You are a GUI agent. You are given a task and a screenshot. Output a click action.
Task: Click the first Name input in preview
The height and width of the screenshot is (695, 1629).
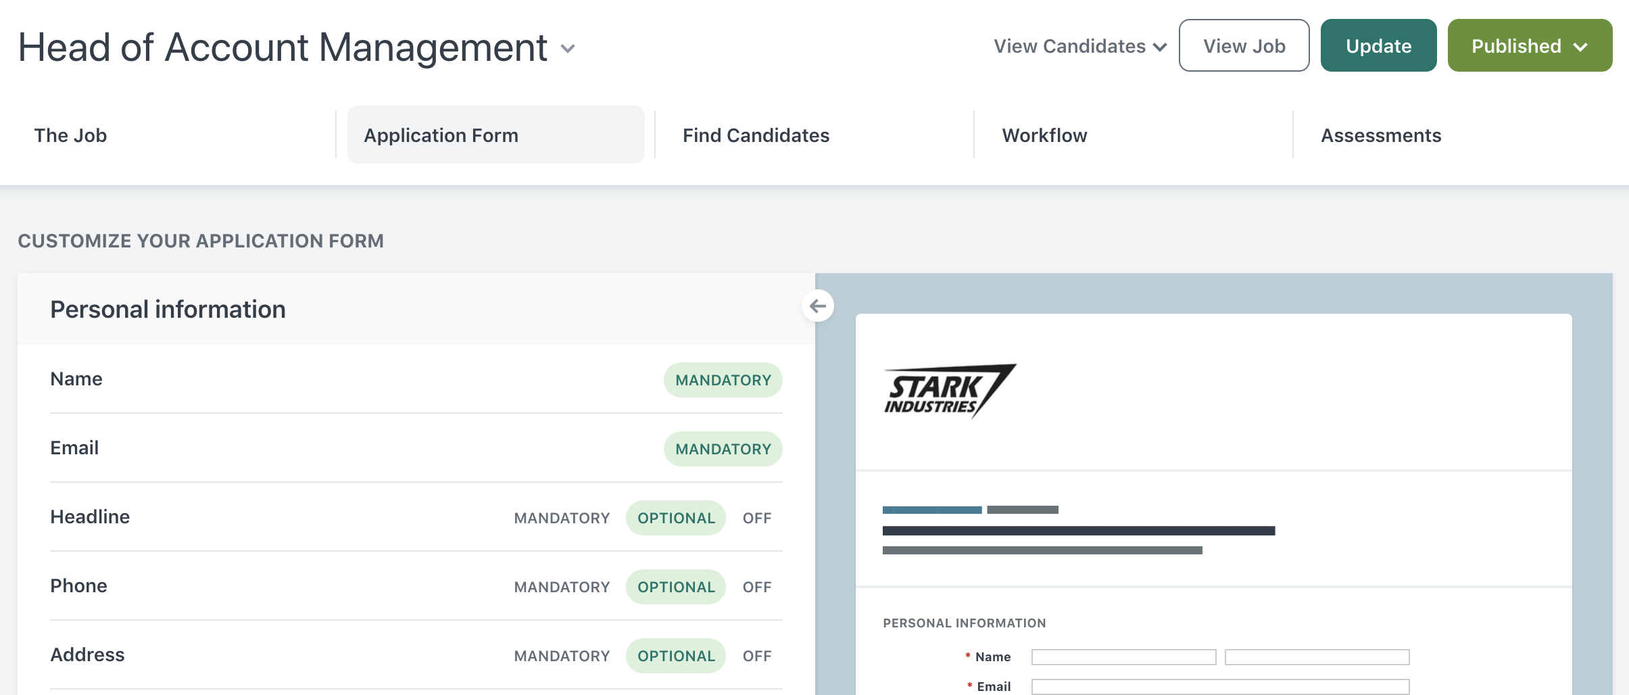(x=1124, y=657)
